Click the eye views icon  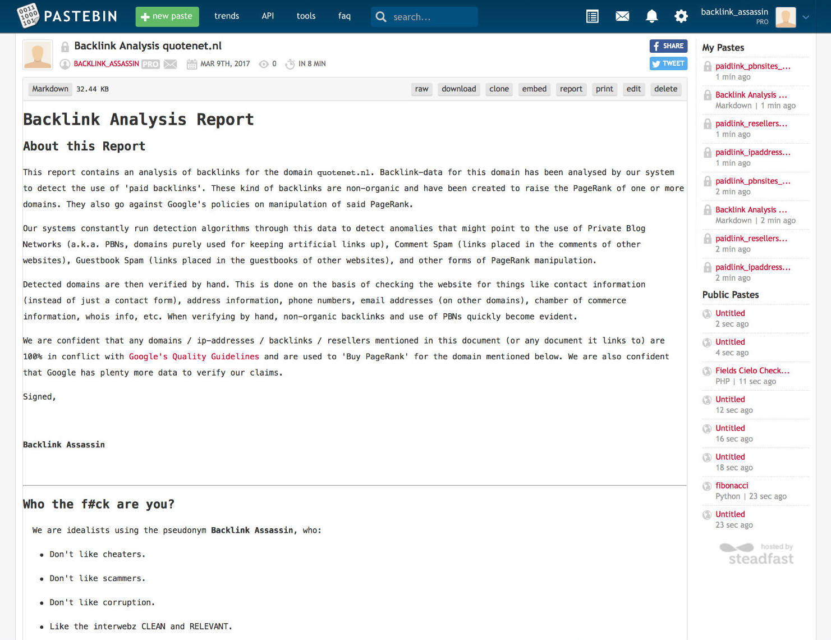tap(264, 64)
